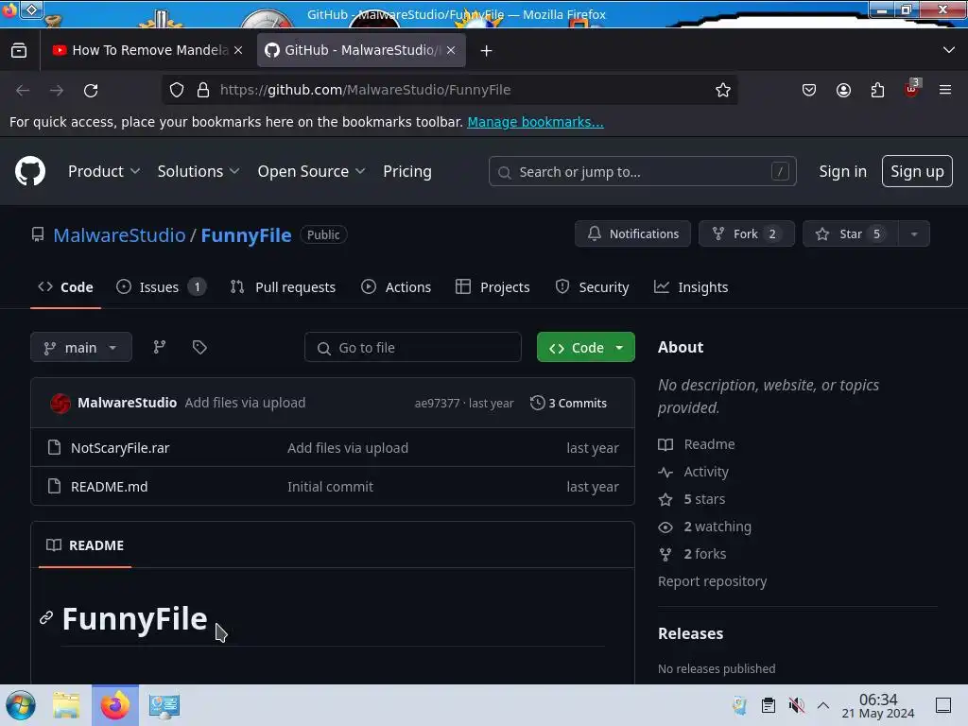Reload the page with the refresh icon
The width and height of the screenshot is (968, 726).
tap(91, 90)
